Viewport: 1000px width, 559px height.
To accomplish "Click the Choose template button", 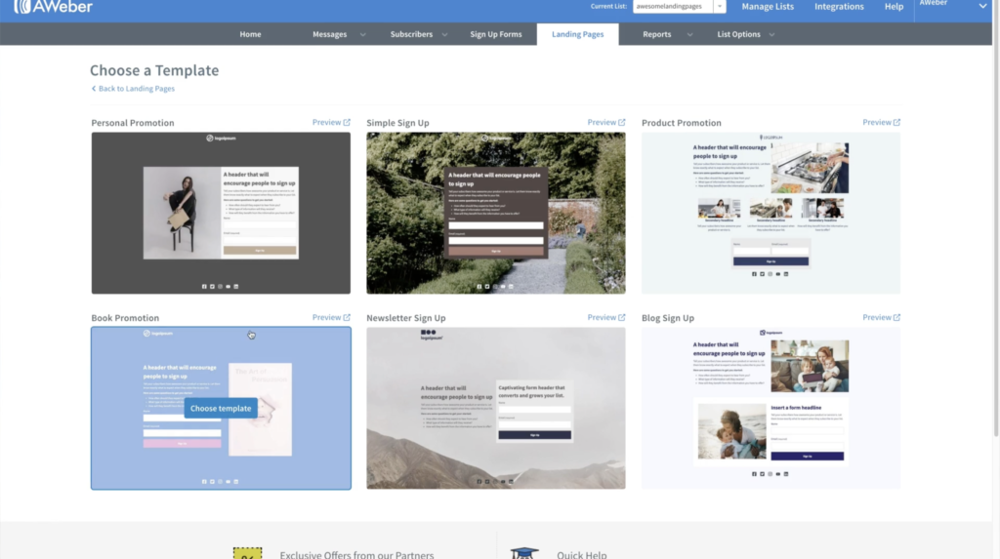I will [x=221, y=409].
